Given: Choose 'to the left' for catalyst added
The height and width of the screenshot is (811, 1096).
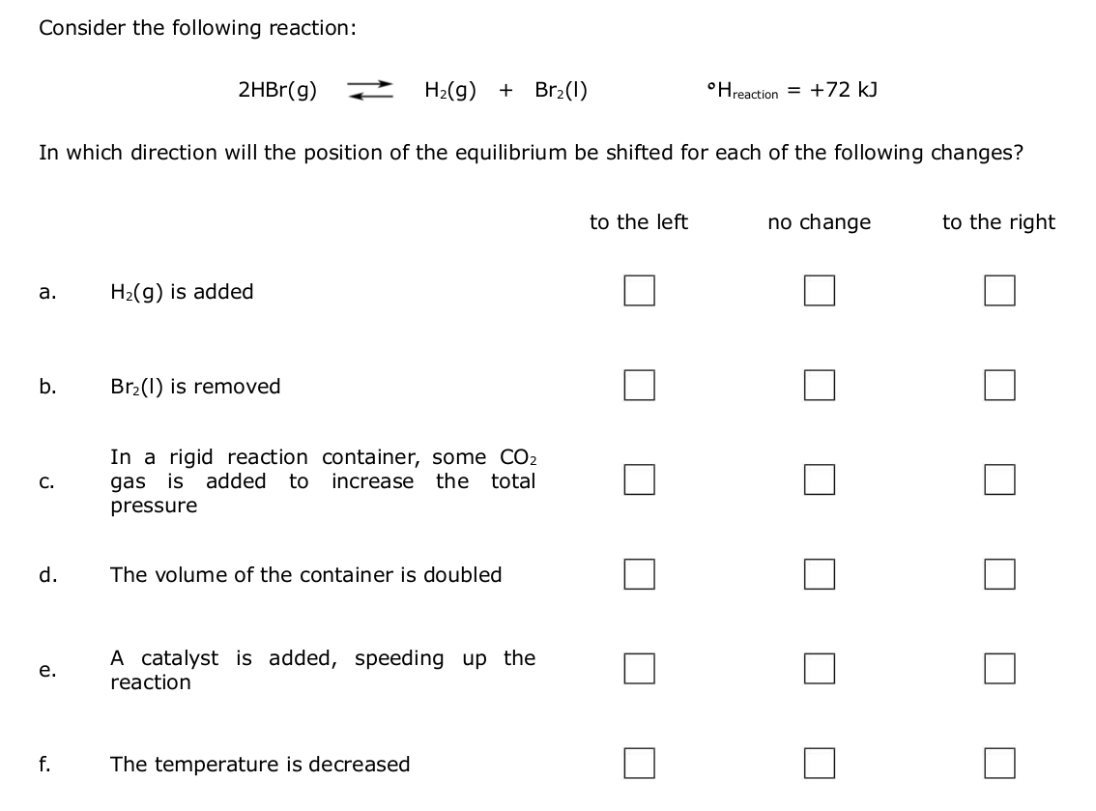Looking at the screenshot, I should 639,668.
